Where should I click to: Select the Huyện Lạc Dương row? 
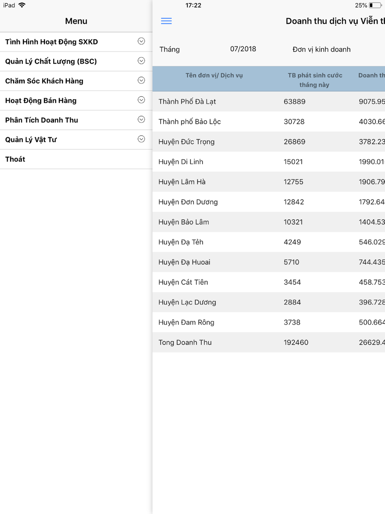tap(268, 302)
